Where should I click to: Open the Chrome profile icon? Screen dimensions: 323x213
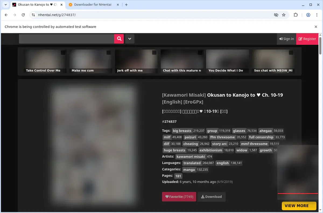[308, 15]
